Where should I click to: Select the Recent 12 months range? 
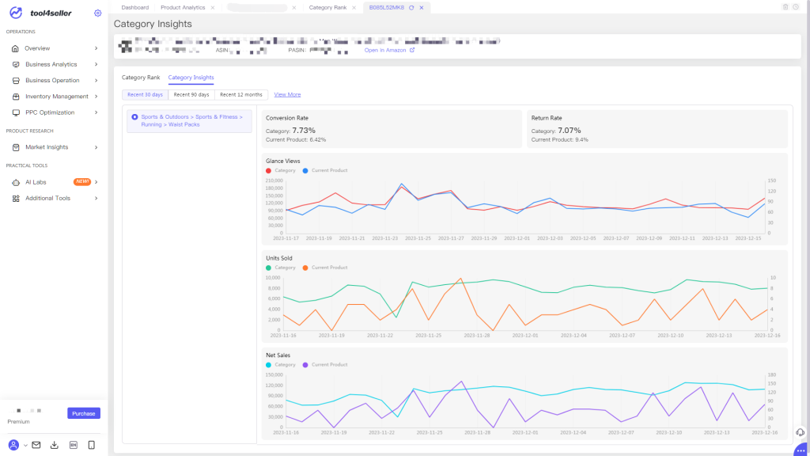pos(241,95)
